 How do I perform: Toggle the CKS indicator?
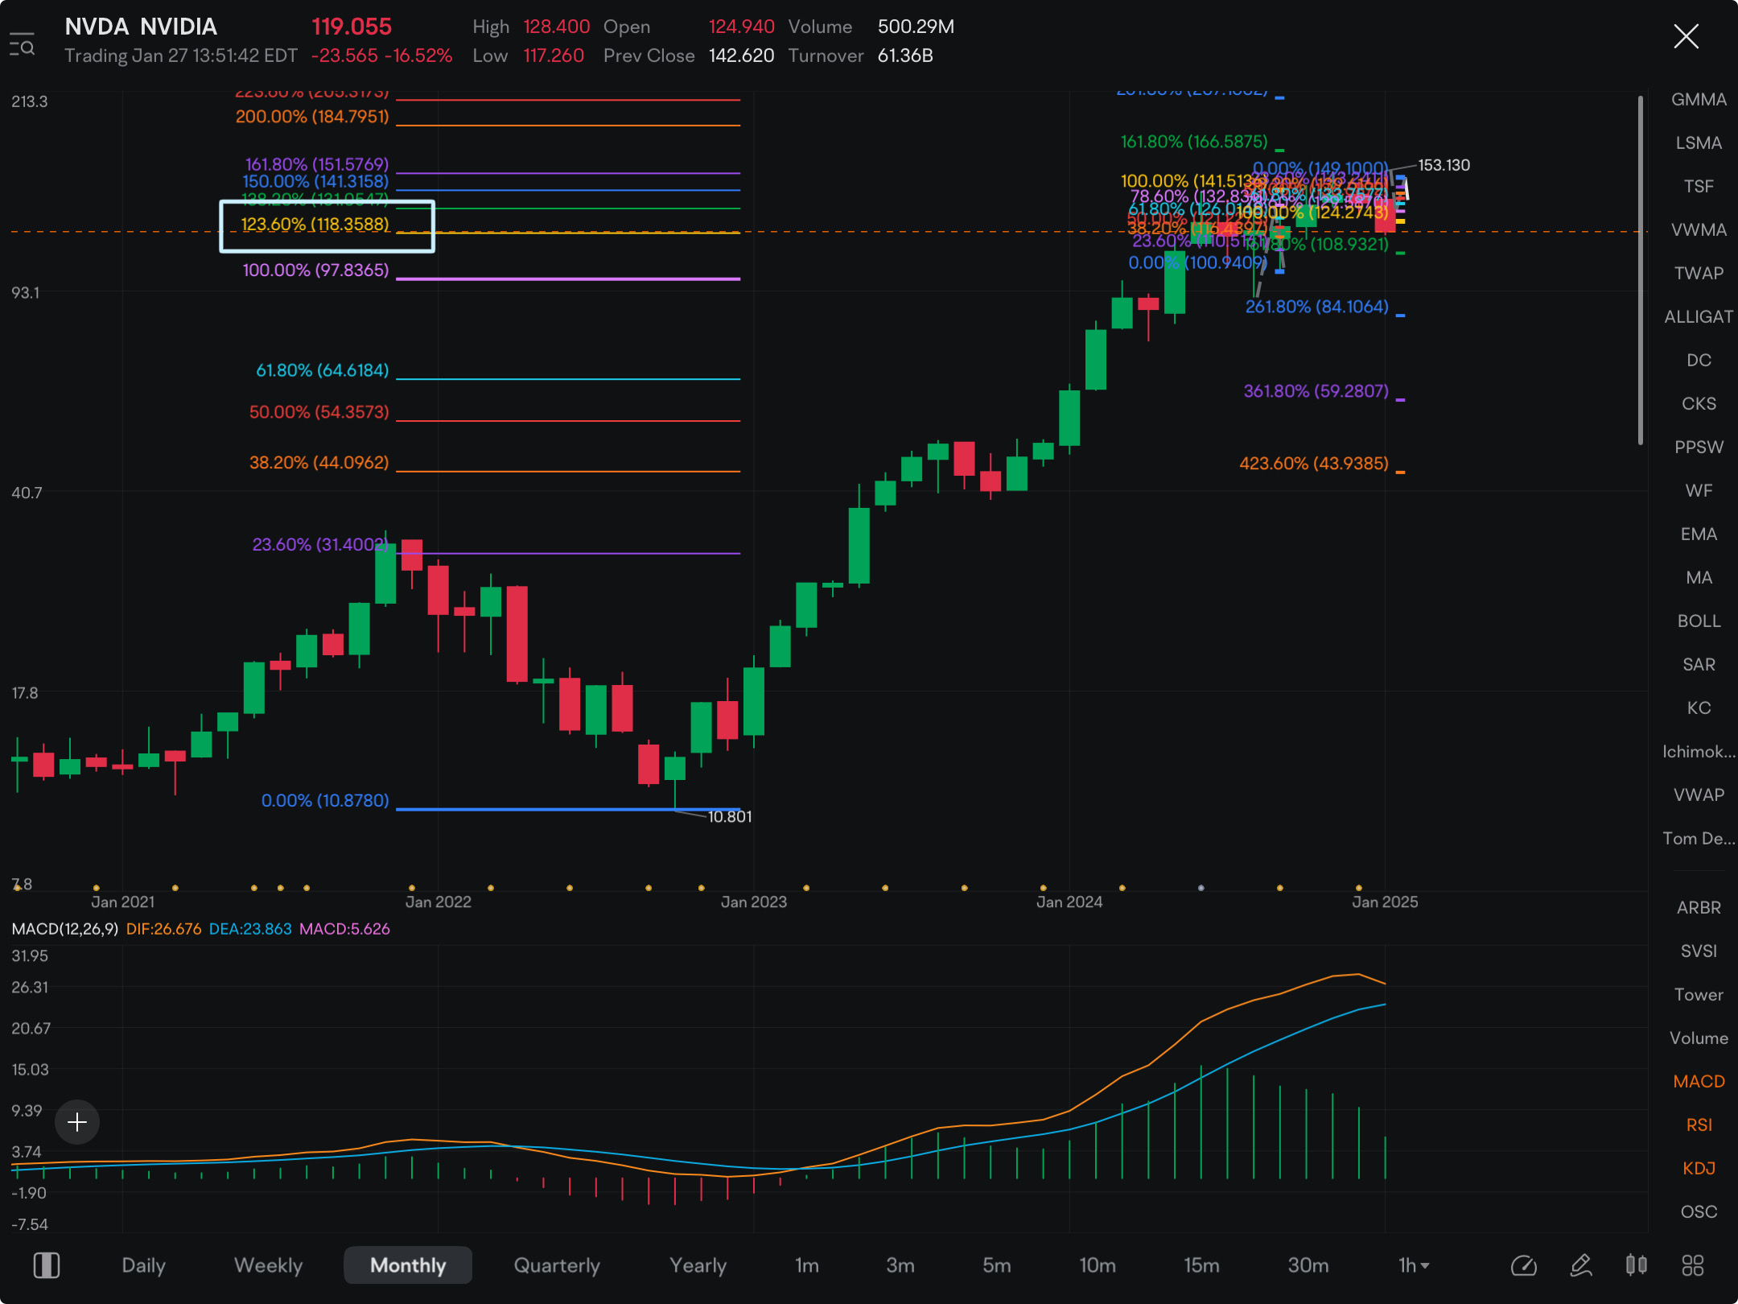(1699, 404)
